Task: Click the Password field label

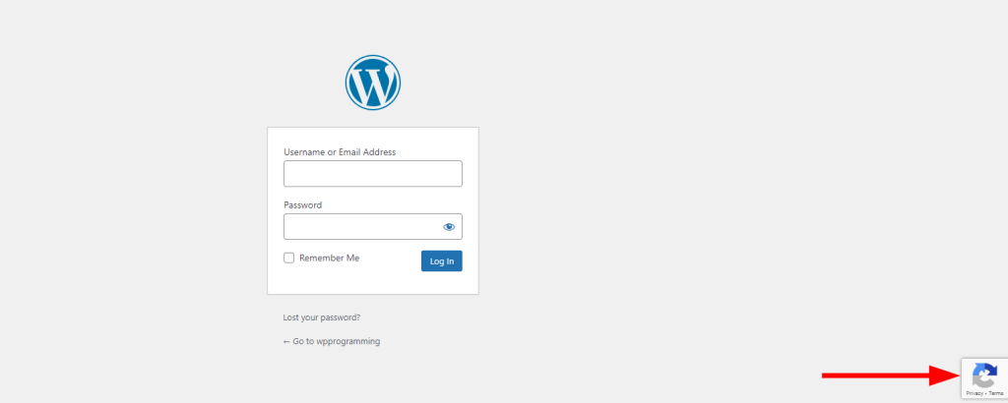Action: [x=302, y=205]
